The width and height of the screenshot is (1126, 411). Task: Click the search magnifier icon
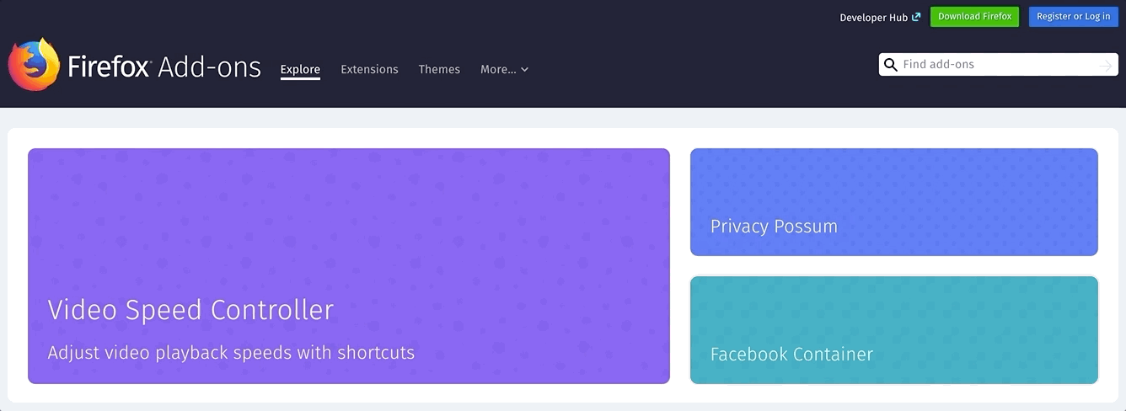click(x=891, y=65)
